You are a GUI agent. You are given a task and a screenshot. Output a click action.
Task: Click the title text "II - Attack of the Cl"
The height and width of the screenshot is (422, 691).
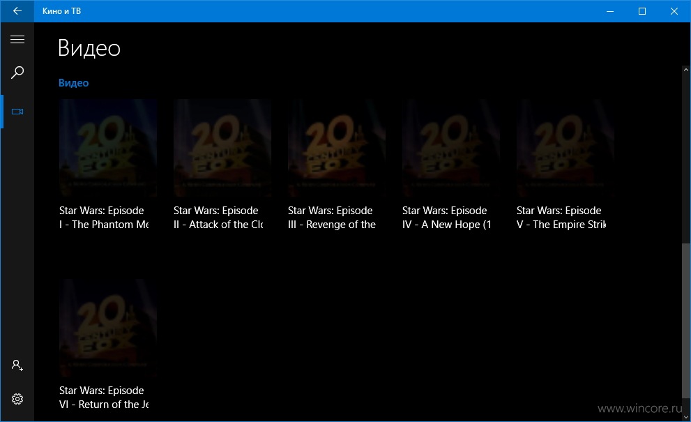(x=218, y=225)
